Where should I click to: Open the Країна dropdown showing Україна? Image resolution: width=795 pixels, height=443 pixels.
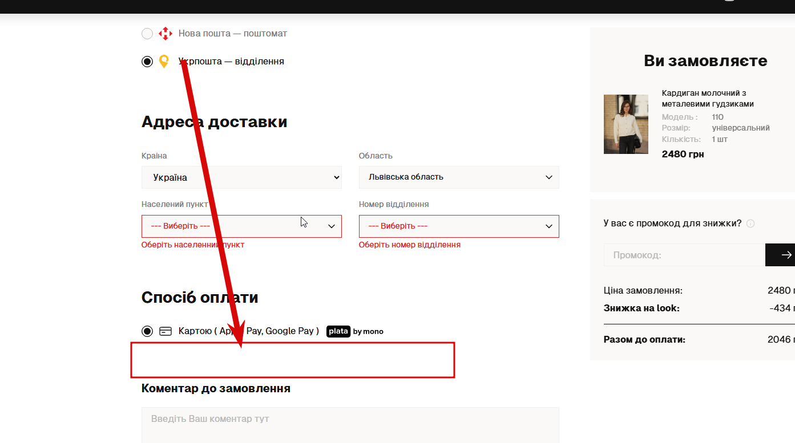click(x=241, y=177)
